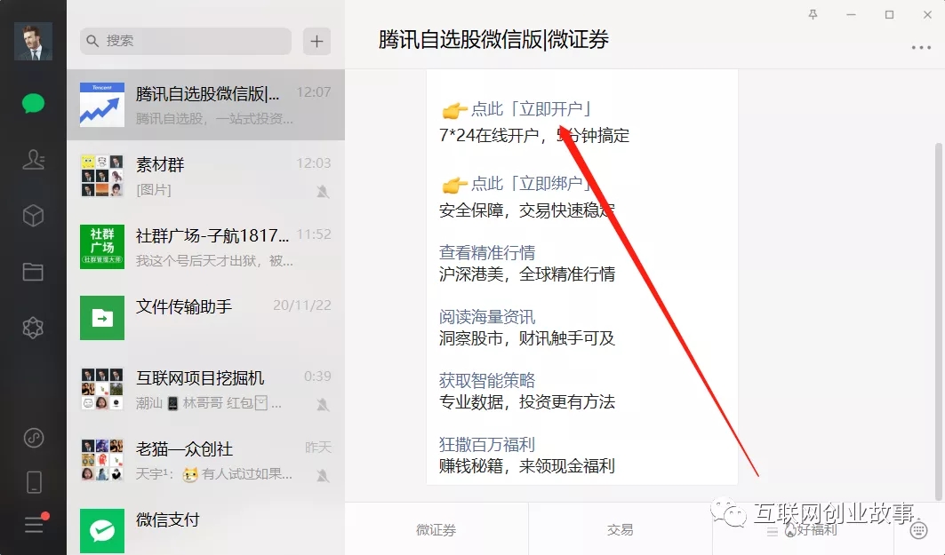Open the Favorites cube icon
945x555 pixels.
33,216
